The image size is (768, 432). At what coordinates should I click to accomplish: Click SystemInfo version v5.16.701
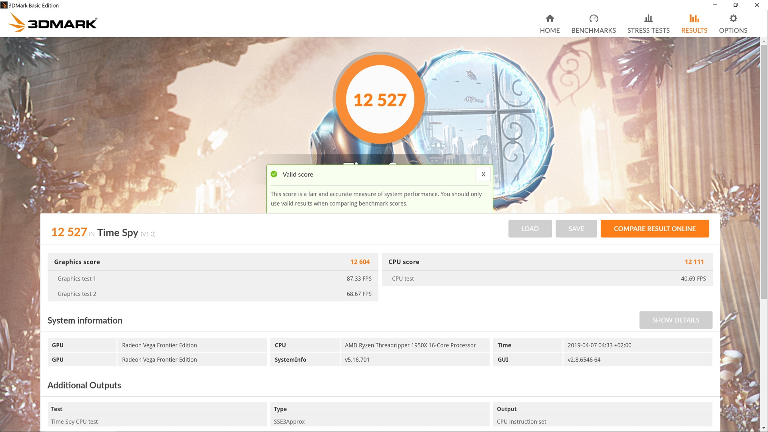click(x=415, y=360)
